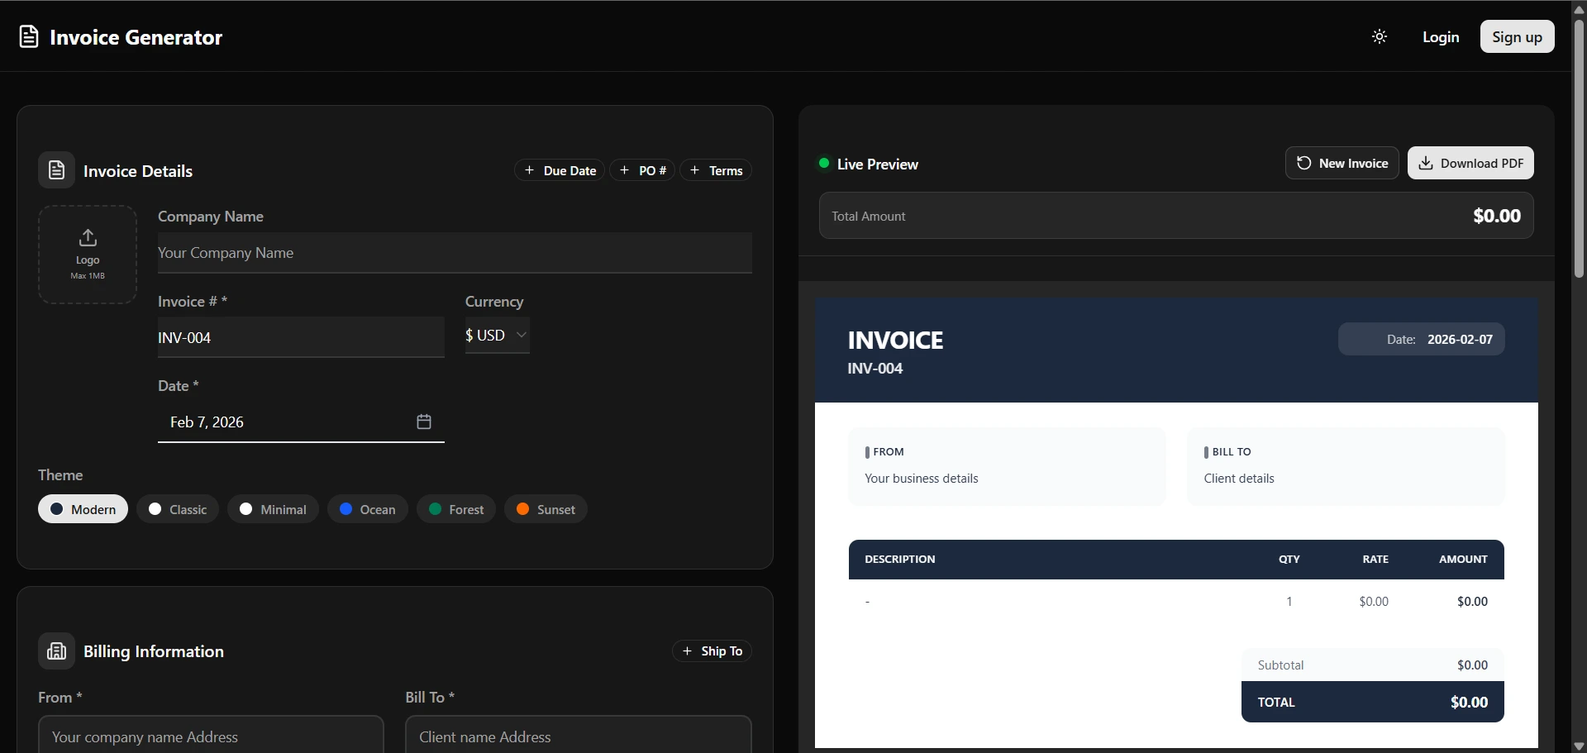Open the Login page
This screenshot has height=753, width=1587.
coord(1441,36)
